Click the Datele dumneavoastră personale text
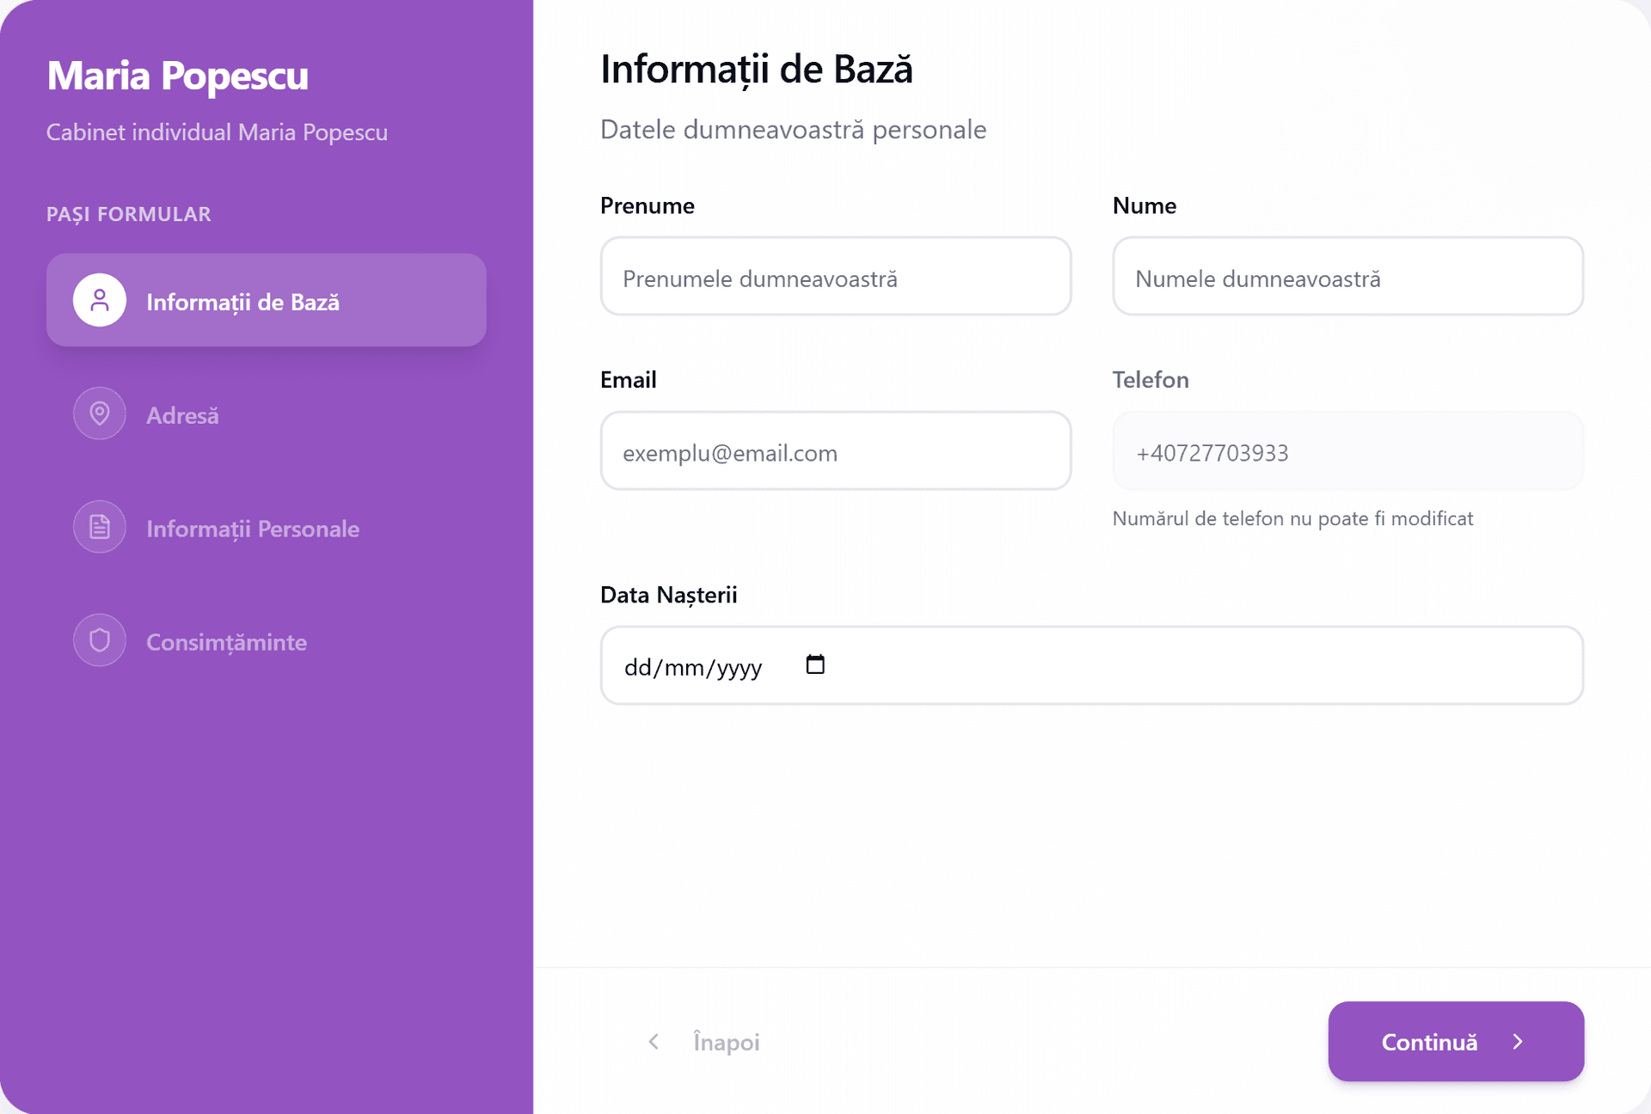The height and width of the screenshot is (1114, 1651). pyautogui.click(x=793, y=130)
